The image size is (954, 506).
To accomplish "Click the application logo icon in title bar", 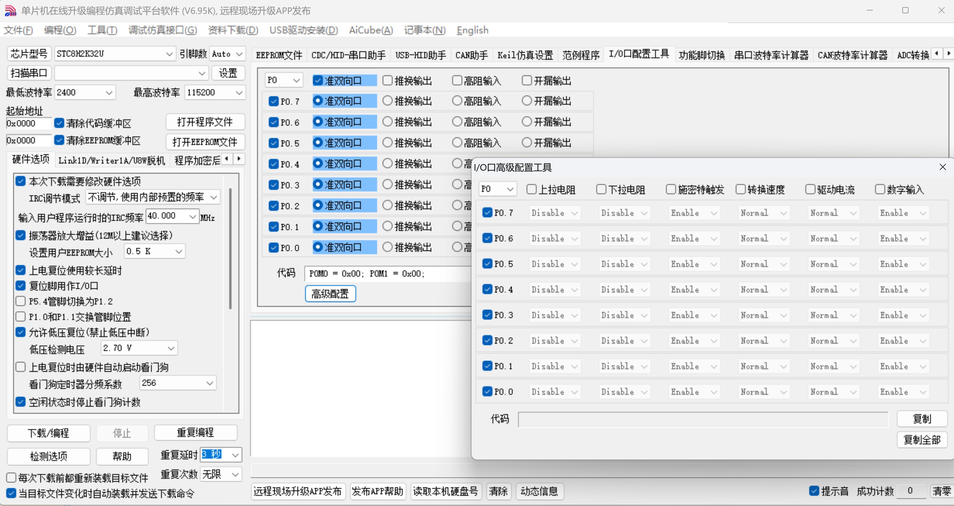I will click(10, 11).
